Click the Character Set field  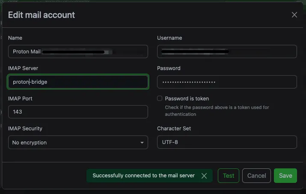227,142
